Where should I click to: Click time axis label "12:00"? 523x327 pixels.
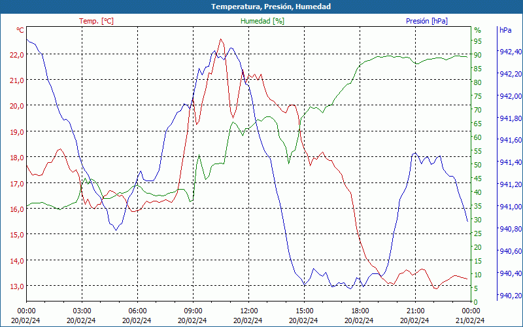coord(249,311)
